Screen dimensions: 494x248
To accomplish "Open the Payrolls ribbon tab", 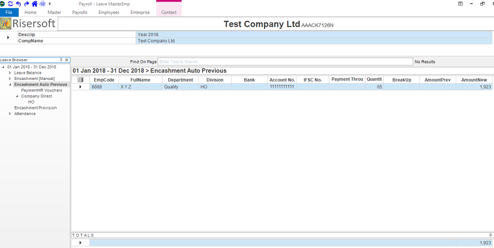I will click(x=80, y=12).
